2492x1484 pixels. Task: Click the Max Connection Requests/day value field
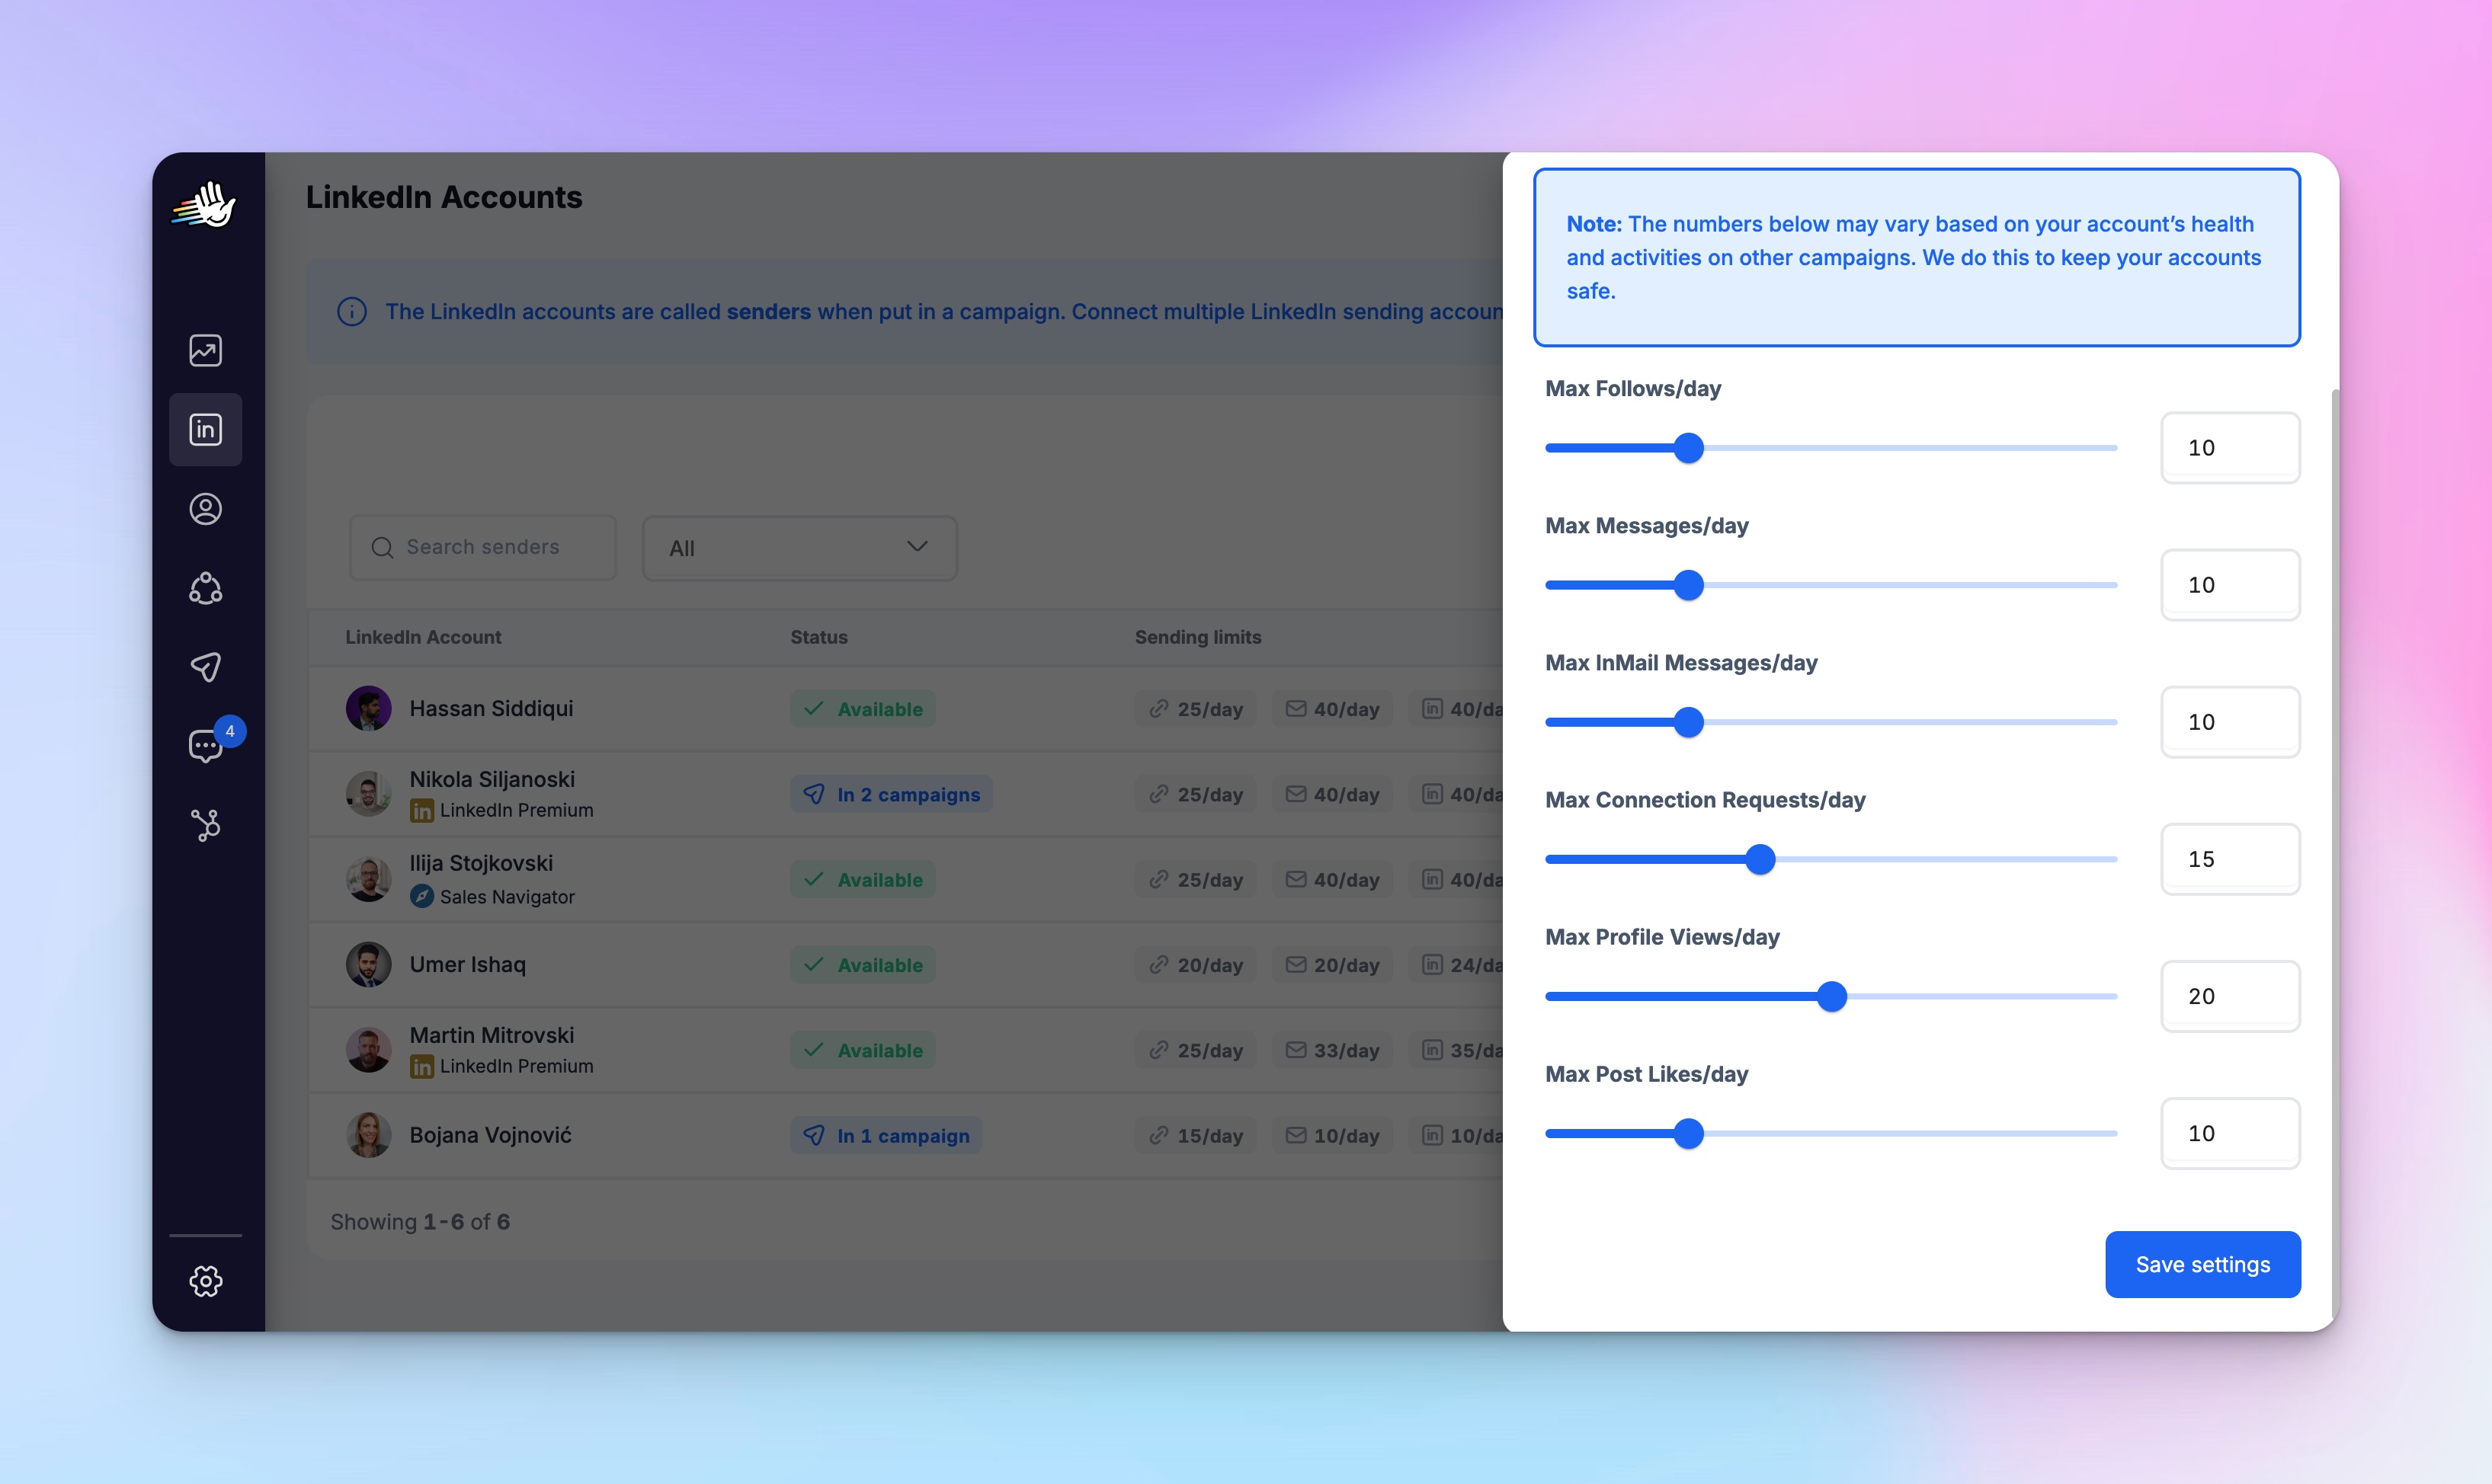pyautogui.click(x=2230, y=859)
